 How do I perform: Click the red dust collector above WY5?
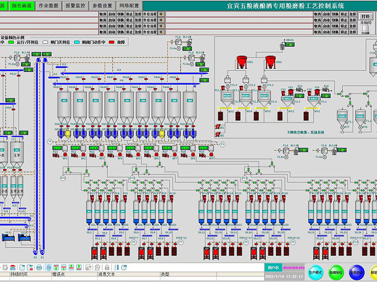223,88
